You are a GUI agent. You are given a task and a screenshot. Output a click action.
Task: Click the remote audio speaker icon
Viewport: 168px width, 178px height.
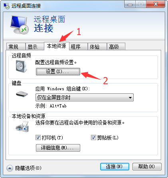pos(22,66)
